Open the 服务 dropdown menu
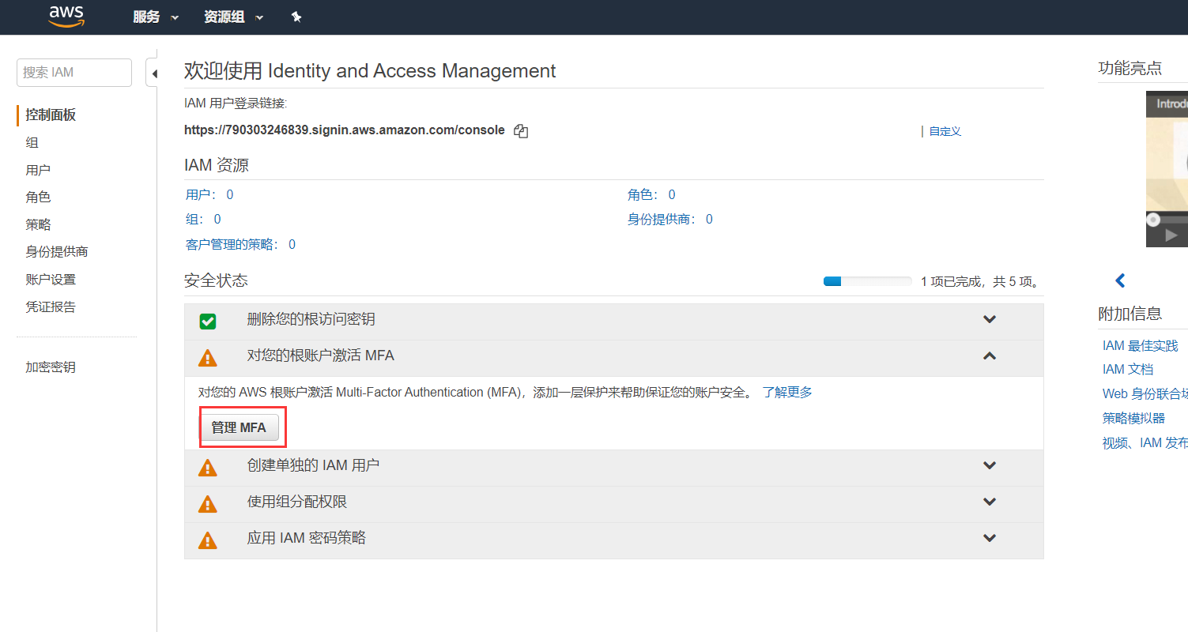The image size is (1188, 632). [x=156, y=17]
